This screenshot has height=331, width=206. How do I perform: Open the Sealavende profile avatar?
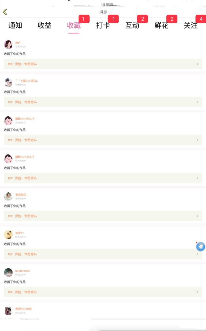point(8,272)
